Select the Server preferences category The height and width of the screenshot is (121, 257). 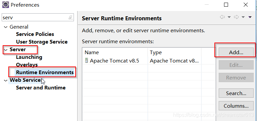tap(18, 50)
